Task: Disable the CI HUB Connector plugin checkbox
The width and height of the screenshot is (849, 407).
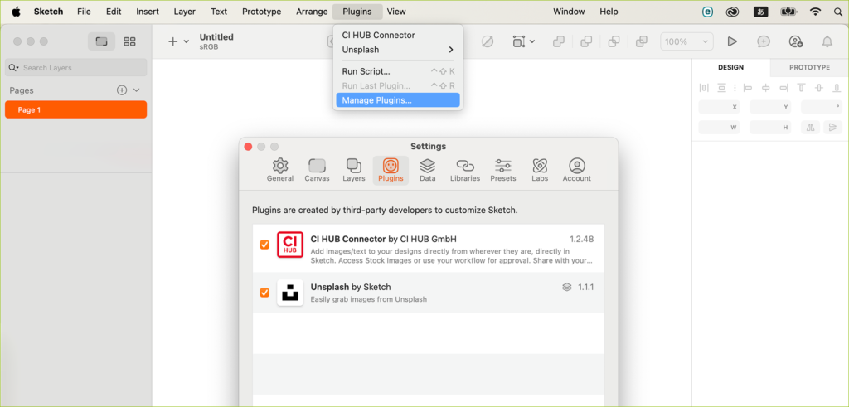Action: (264, 245)
